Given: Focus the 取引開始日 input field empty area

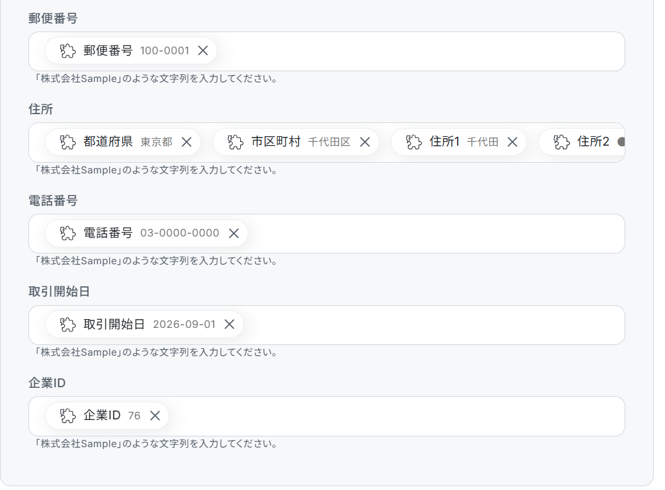Looking at the screenshot, I should point(432,325).
